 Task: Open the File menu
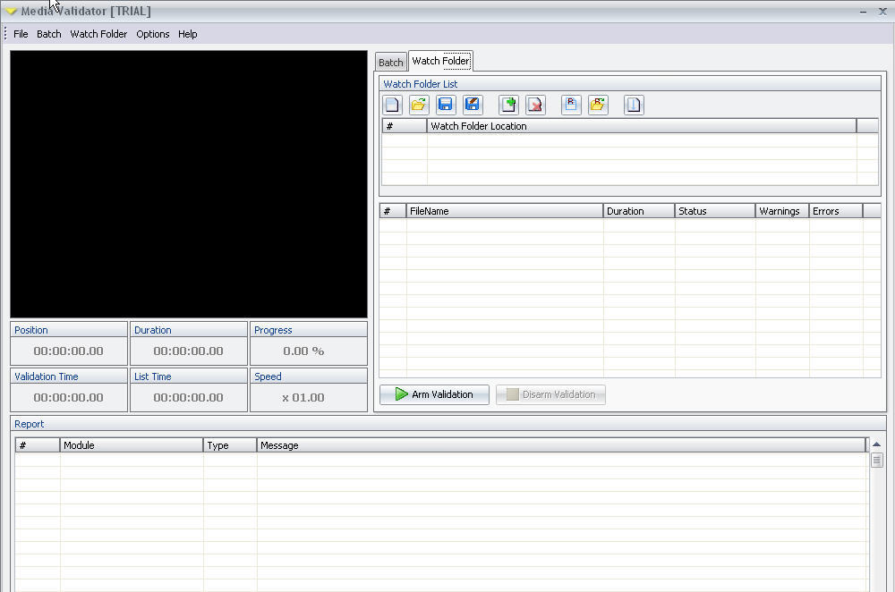(21, 34)
